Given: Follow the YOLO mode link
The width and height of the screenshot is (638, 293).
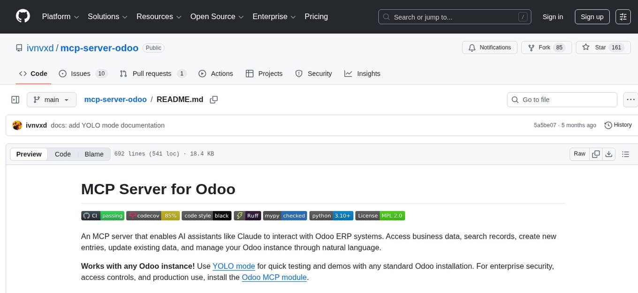Looking at the screenshot, I should click(234, 266).
